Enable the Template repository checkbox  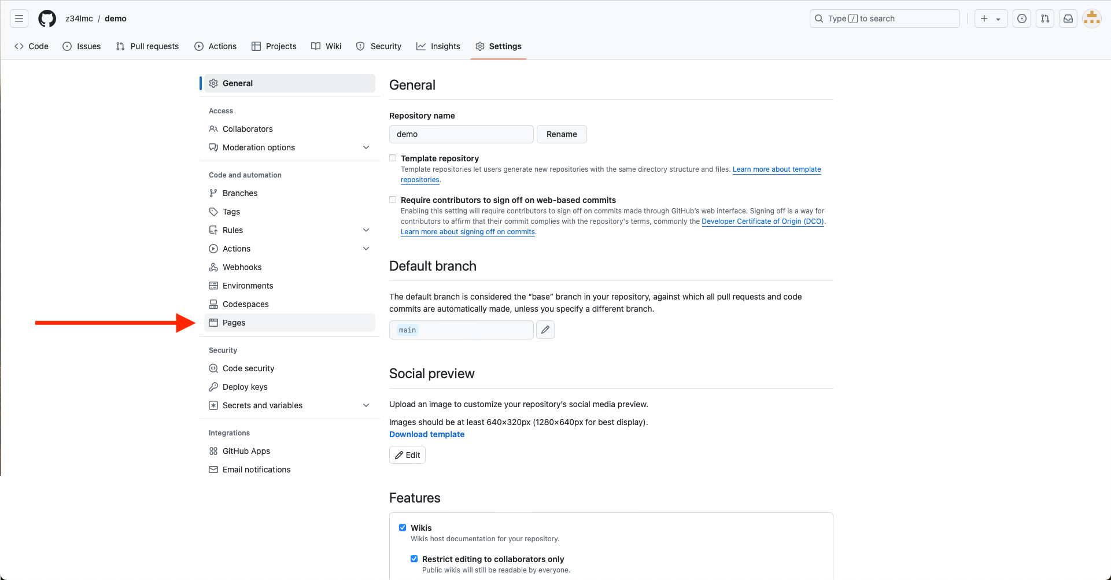[393, 158]
